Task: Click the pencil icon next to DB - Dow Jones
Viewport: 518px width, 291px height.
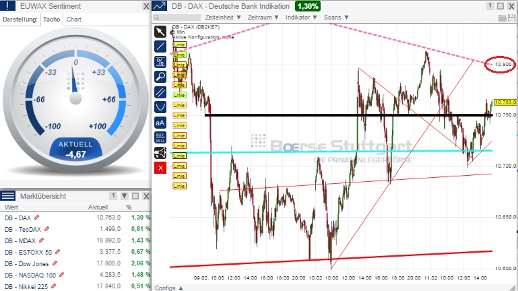Action: (55, 263)
